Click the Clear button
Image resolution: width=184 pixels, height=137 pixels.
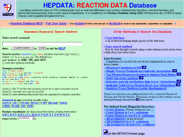pyautogui.click(x=42, y=48)
